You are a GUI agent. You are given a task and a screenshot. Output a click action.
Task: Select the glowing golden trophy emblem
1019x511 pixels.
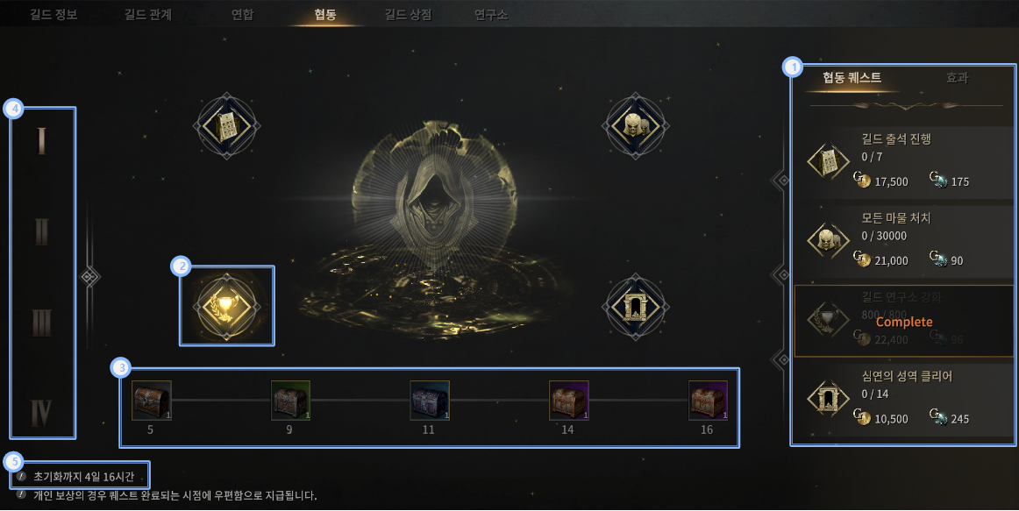(x=227, y=307)
